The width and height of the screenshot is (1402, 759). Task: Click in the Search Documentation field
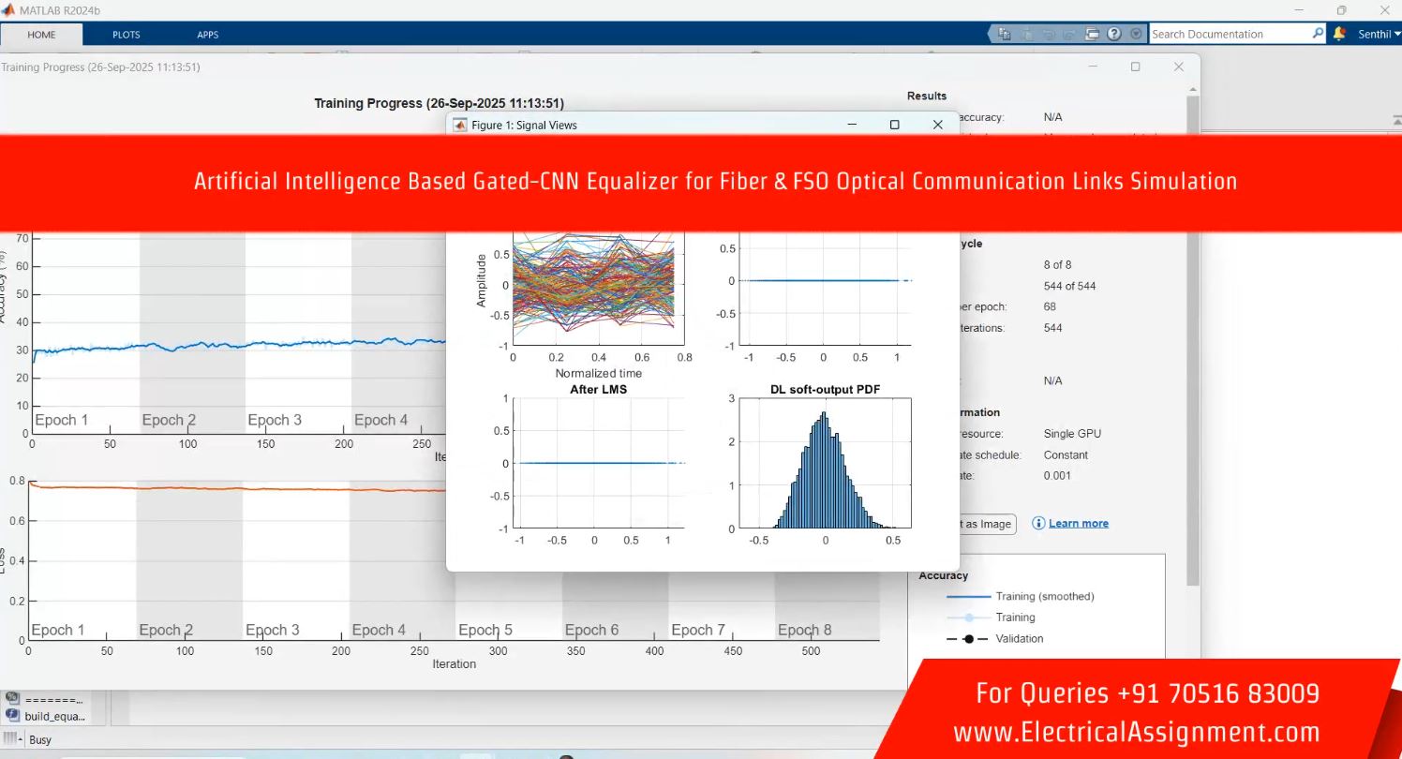[1228, 34]
